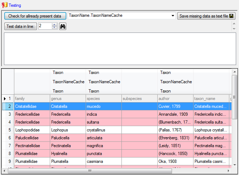Open the TaxonName.TaxonNameCache dropdown
Viewport: 239px width, 175px height.
point(173,16)
